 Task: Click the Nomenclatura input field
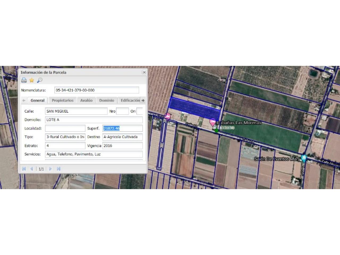96,90
